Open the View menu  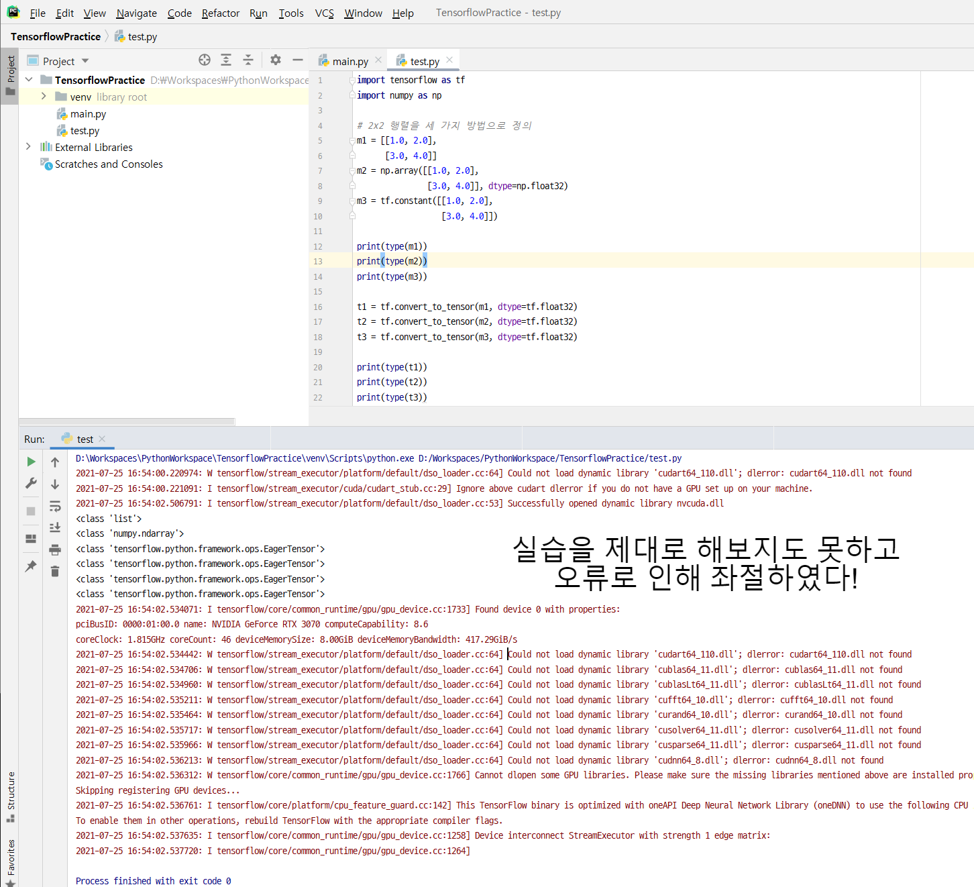[95, 13]
